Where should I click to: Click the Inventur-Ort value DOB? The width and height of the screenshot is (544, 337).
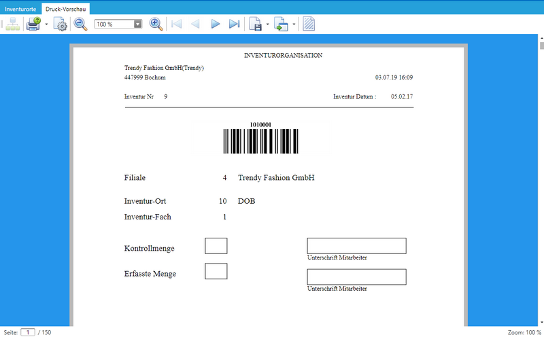[246, 201]
